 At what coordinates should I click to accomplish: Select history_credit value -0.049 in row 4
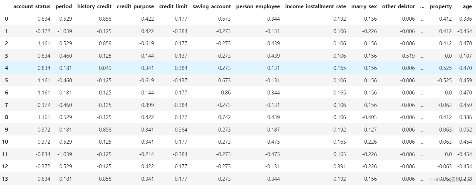[x=104, y=68]
